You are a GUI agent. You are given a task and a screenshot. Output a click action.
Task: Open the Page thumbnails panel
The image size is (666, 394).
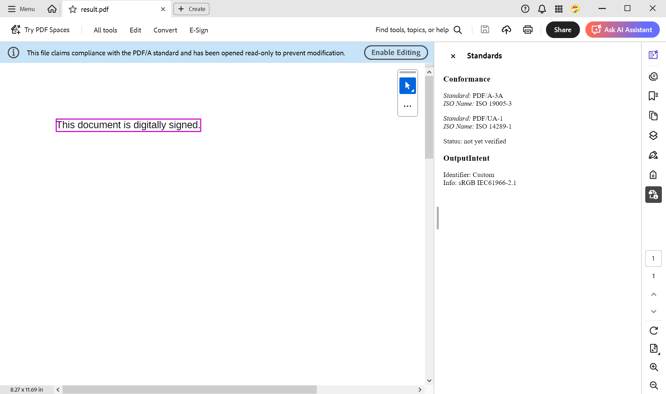[x=653, y=116]
